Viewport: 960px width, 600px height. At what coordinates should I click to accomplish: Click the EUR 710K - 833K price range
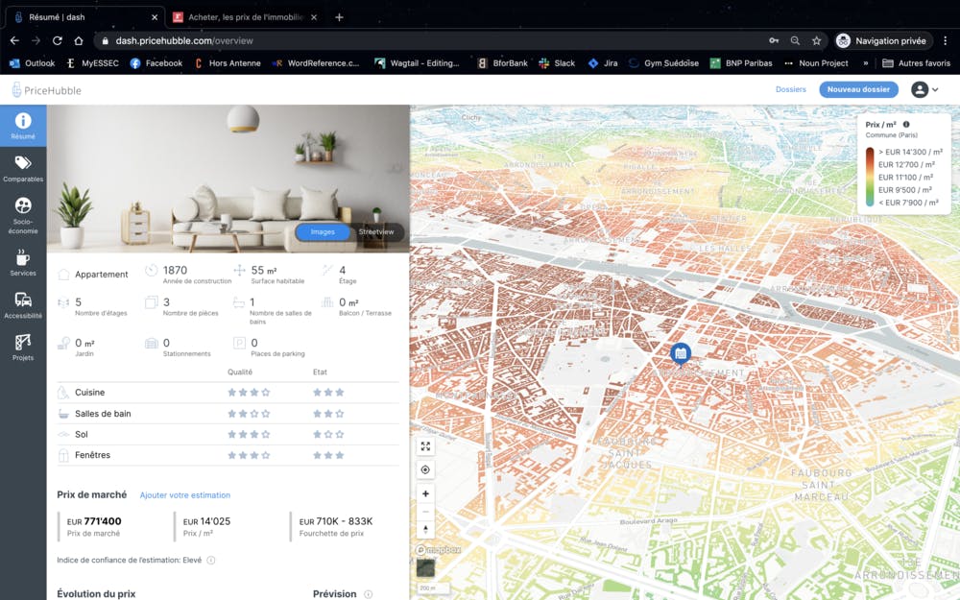335,521
